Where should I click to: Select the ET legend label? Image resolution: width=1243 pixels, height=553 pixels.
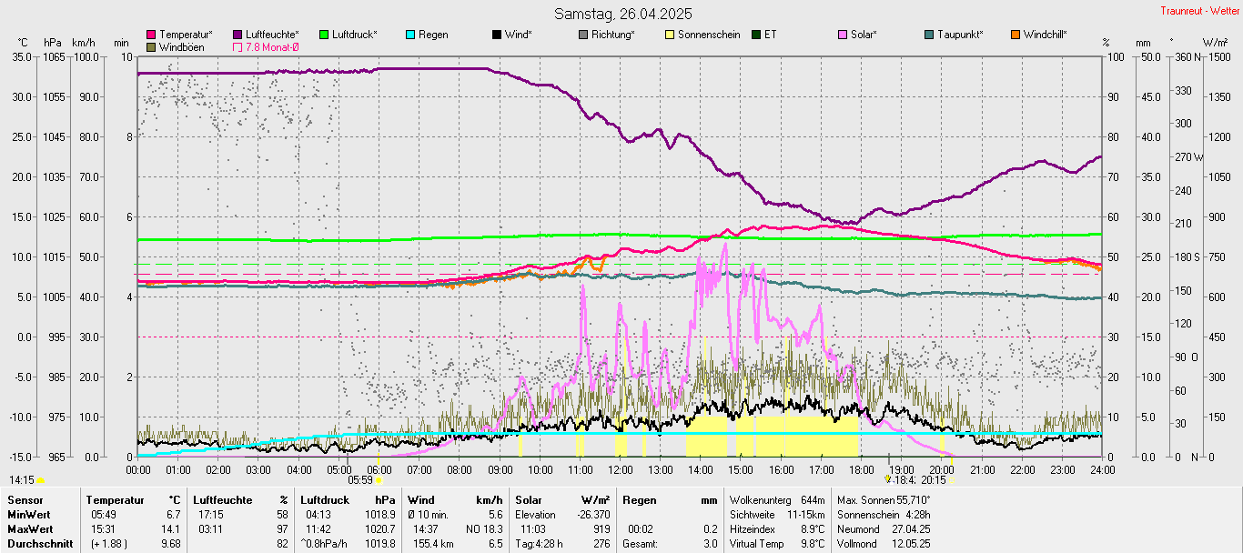click(x=771, y=35)
